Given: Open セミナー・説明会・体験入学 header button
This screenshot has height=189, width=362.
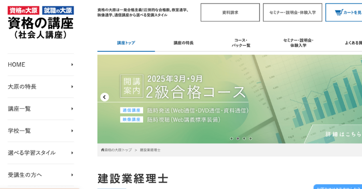Looking at the screenshot, I should (293, 12).
